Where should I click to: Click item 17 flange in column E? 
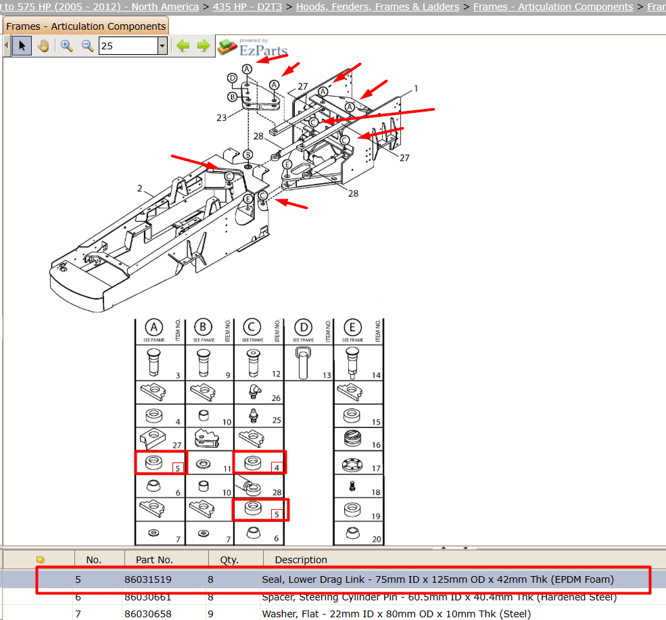[352, 465]
